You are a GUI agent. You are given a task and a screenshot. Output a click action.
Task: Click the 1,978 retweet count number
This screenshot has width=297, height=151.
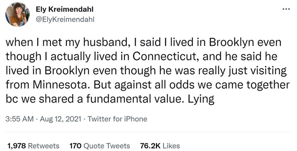click(x=16, y=146)
